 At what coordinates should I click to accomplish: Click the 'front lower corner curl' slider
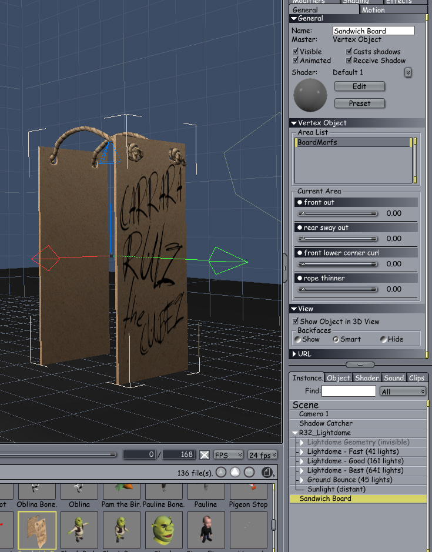(x=337, y=264)
